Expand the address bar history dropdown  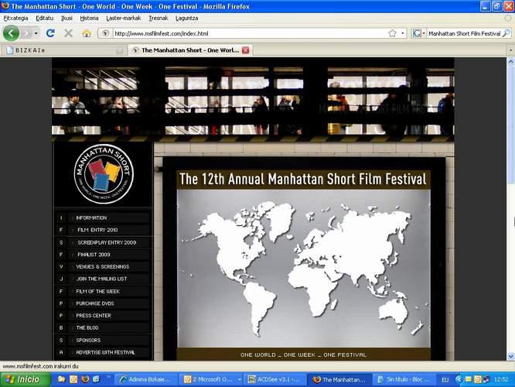[403, 33]
